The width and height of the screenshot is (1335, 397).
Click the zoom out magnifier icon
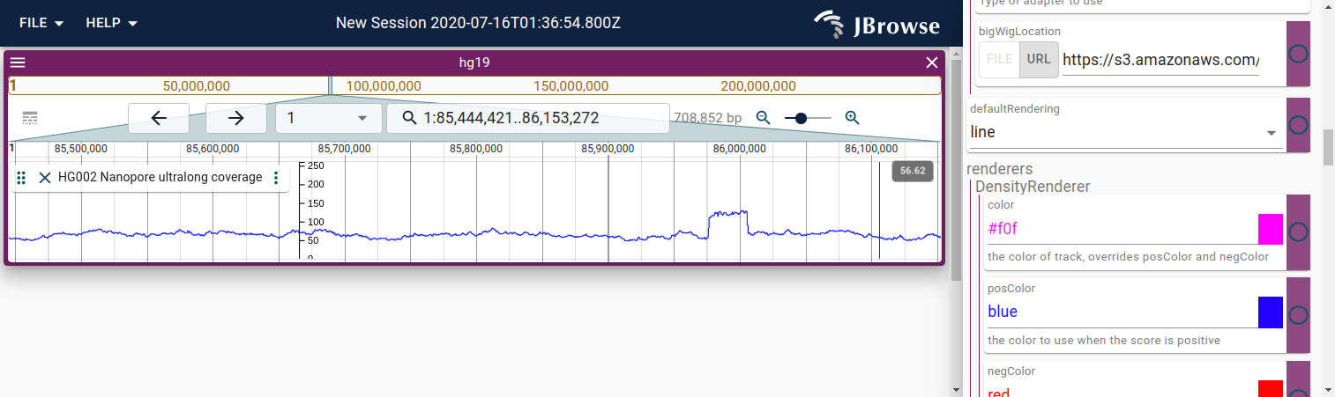pos(764,118)
